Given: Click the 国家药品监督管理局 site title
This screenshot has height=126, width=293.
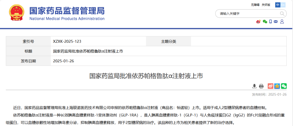Looking at the screenshot, I should (x=67, y=11).
